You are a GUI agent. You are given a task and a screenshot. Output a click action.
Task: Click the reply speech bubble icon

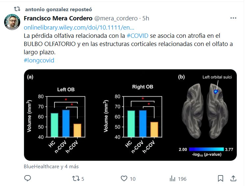[28, 178]
